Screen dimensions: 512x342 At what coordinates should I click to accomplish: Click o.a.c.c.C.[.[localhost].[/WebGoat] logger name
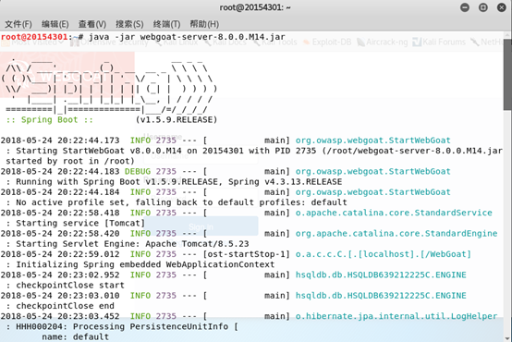tap(384, 254)
